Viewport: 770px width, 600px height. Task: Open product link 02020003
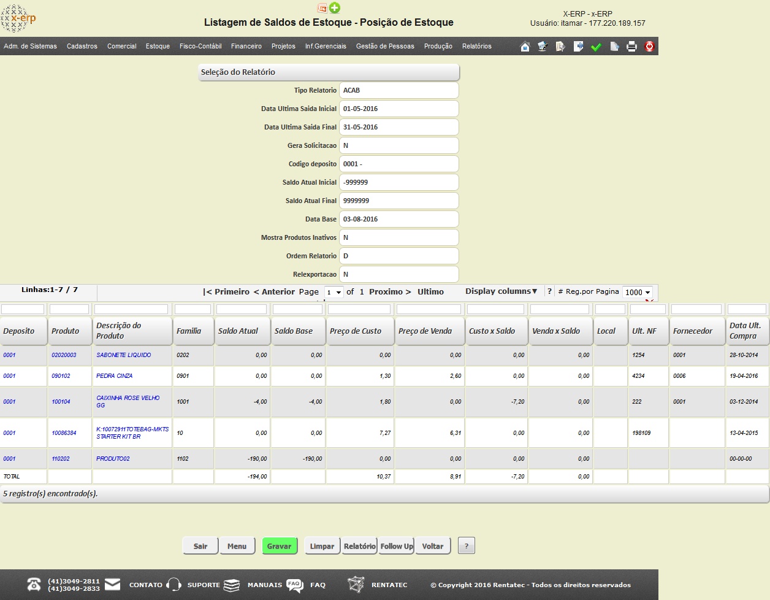pos(64,355)
